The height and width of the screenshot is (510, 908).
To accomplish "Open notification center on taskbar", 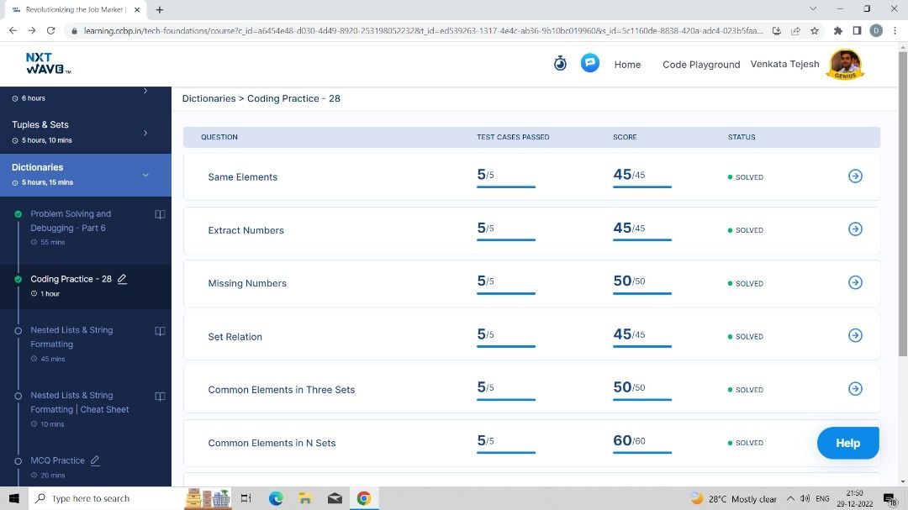I will (x=890, y=498).
